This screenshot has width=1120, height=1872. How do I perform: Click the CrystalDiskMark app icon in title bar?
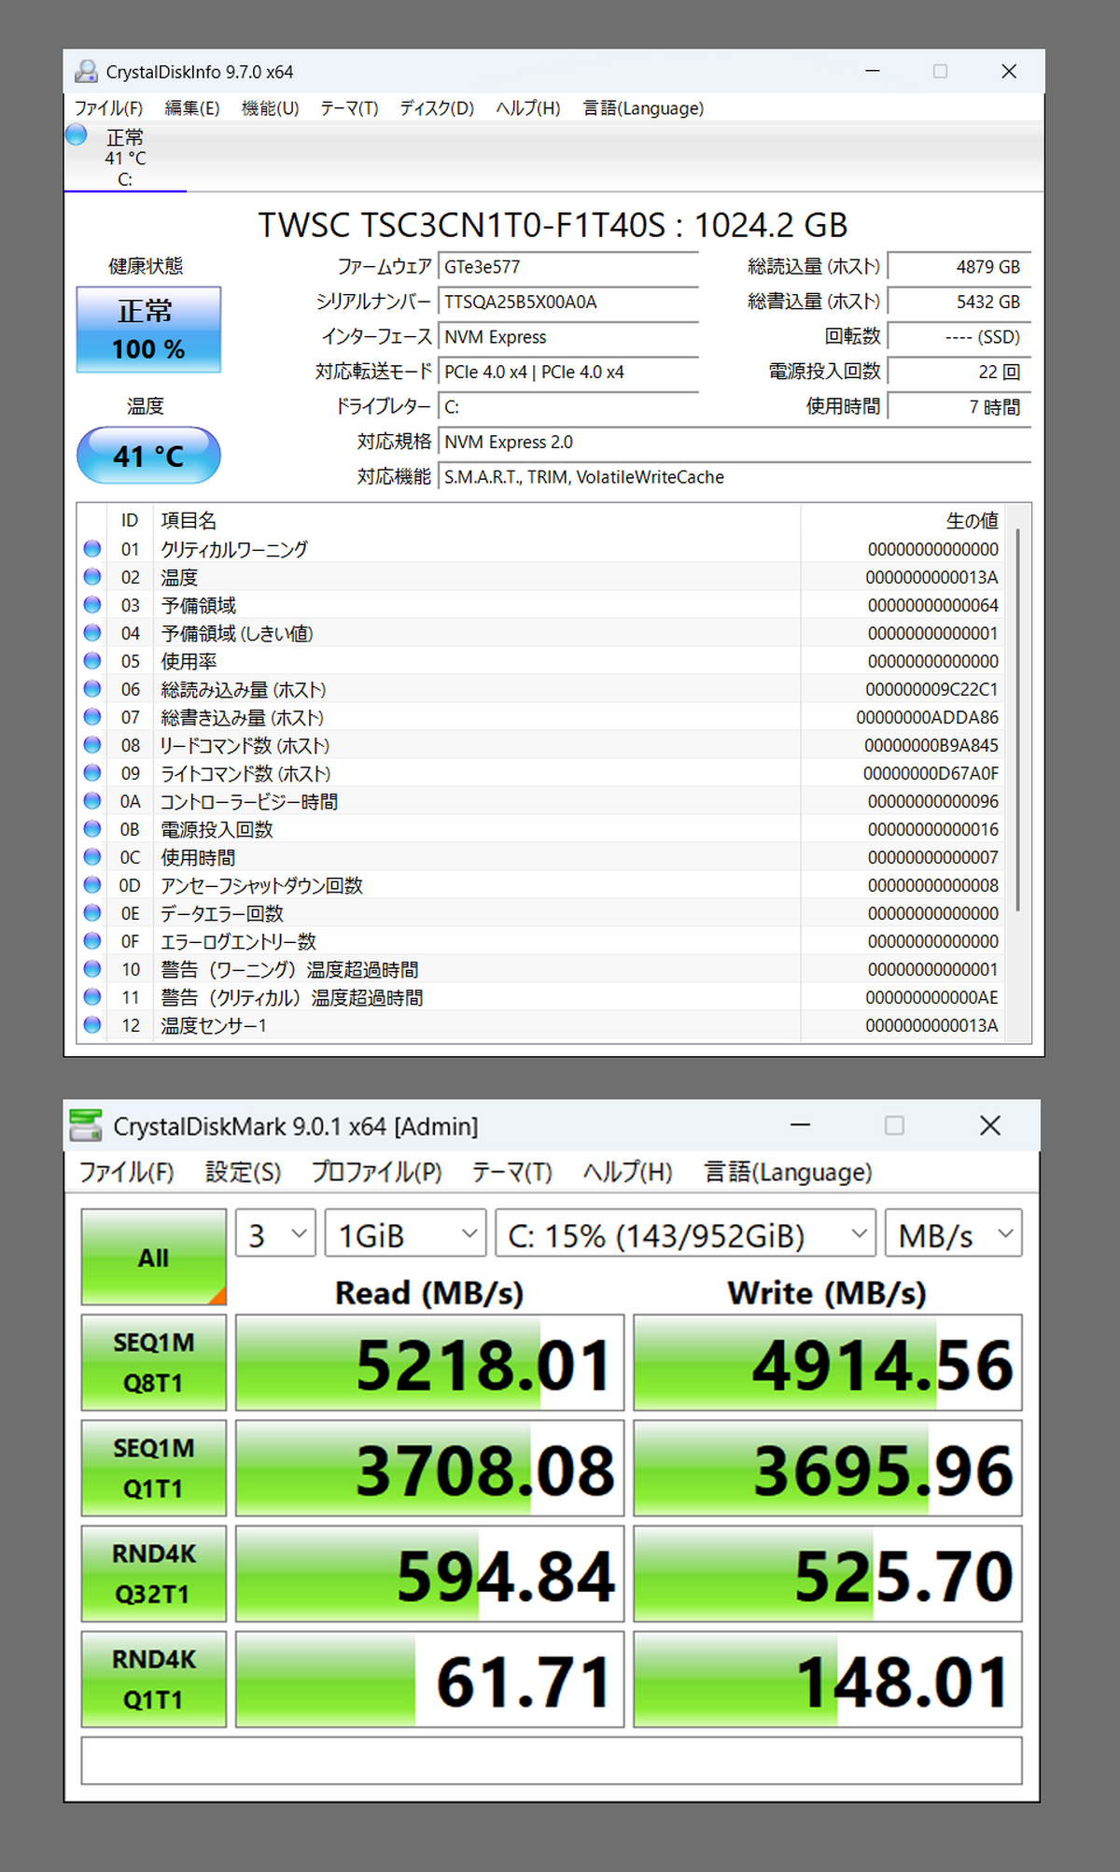pyautogui.click(x=86, y=1125)
